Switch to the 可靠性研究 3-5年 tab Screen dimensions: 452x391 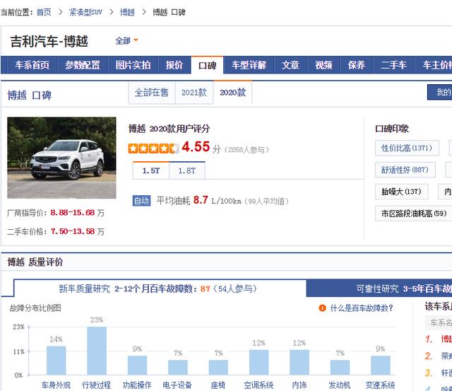379,288
